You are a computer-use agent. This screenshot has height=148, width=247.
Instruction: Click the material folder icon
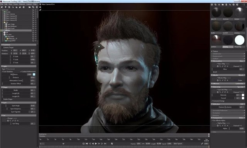(223, 5)
